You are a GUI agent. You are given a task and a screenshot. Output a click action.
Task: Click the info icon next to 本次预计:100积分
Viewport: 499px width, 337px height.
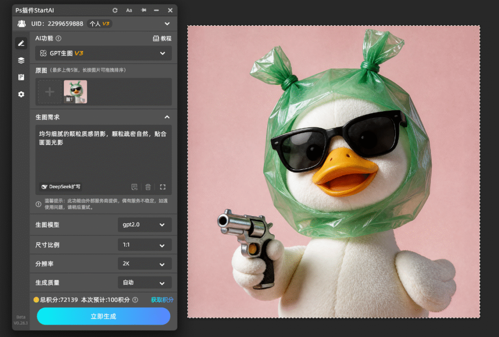[135, 300]
